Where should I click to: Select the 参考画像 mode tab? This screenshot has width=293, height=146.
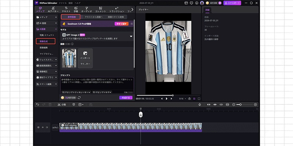[x=71, y=17]
